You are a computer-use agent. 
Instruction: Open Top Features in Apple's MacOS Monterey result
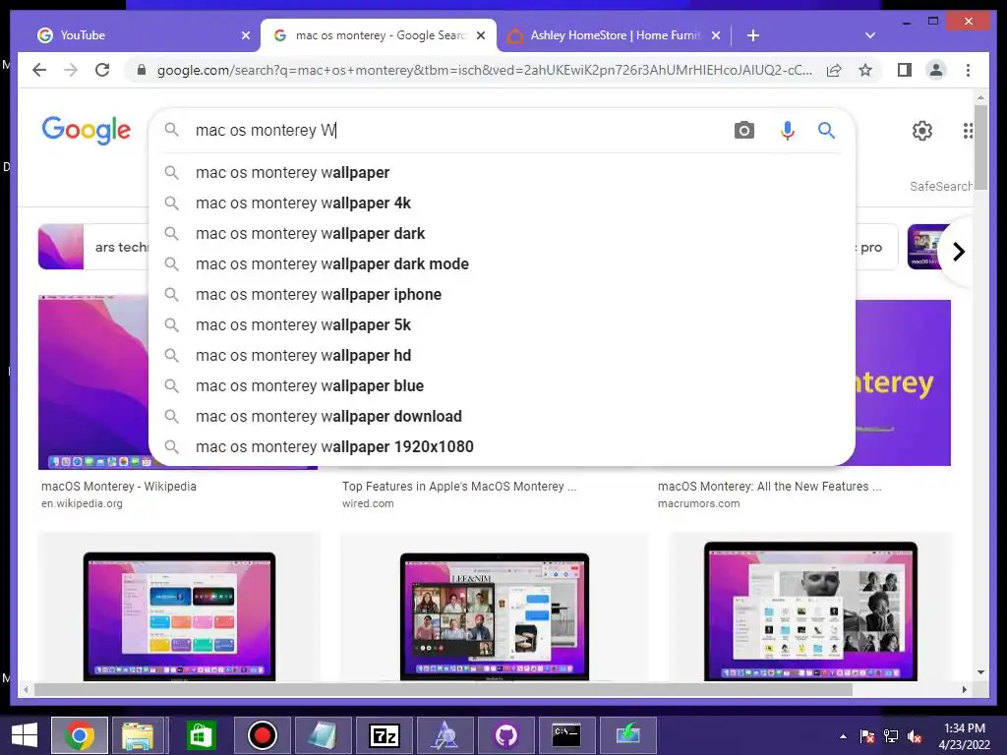[x=459, y=486]
